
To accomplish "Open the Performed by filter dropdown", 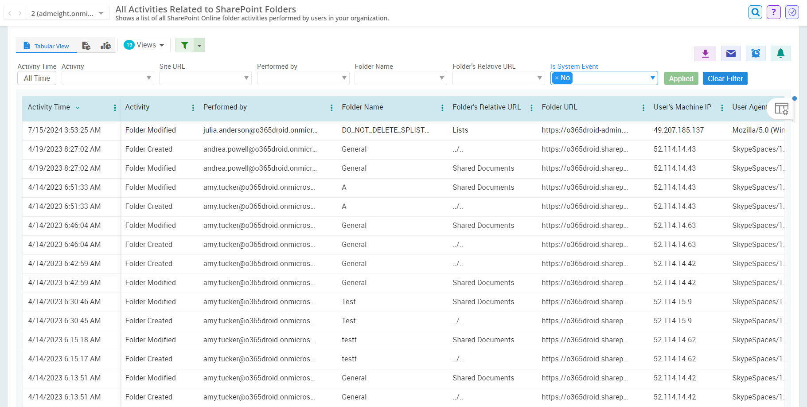I will click(x=303, y=78).
